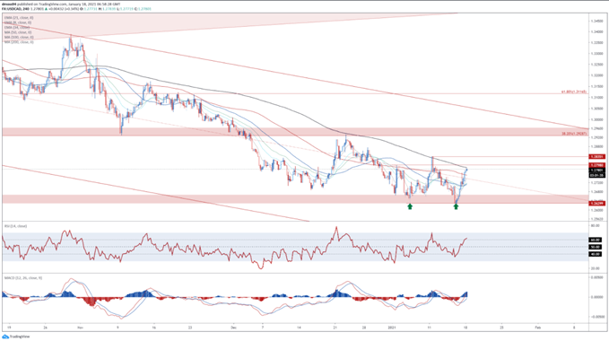Click the MACD (12, 26, close, 9) pane label

point(23,278)
